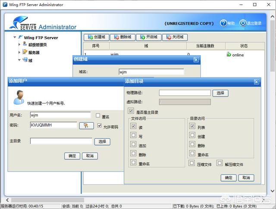Click Open Domain toolbar button
The width and height of the screenshot is (276, 209).
pyautogui.click(x=148, y=37)
